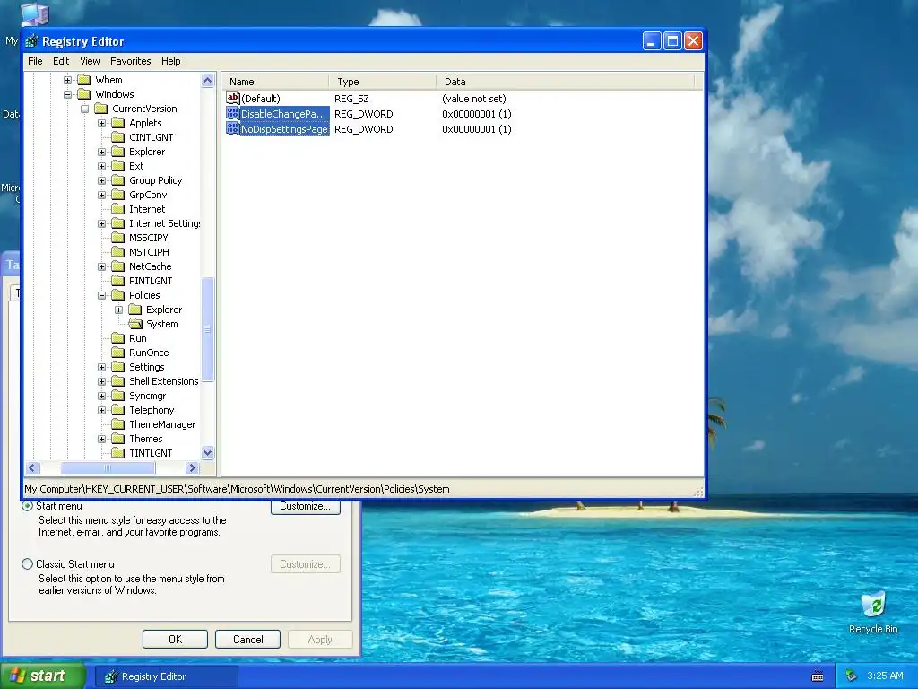This screenshot has height=689, width=918.
Task: Click the keyboard icon in taskbar
Action: tap(818, 676)
